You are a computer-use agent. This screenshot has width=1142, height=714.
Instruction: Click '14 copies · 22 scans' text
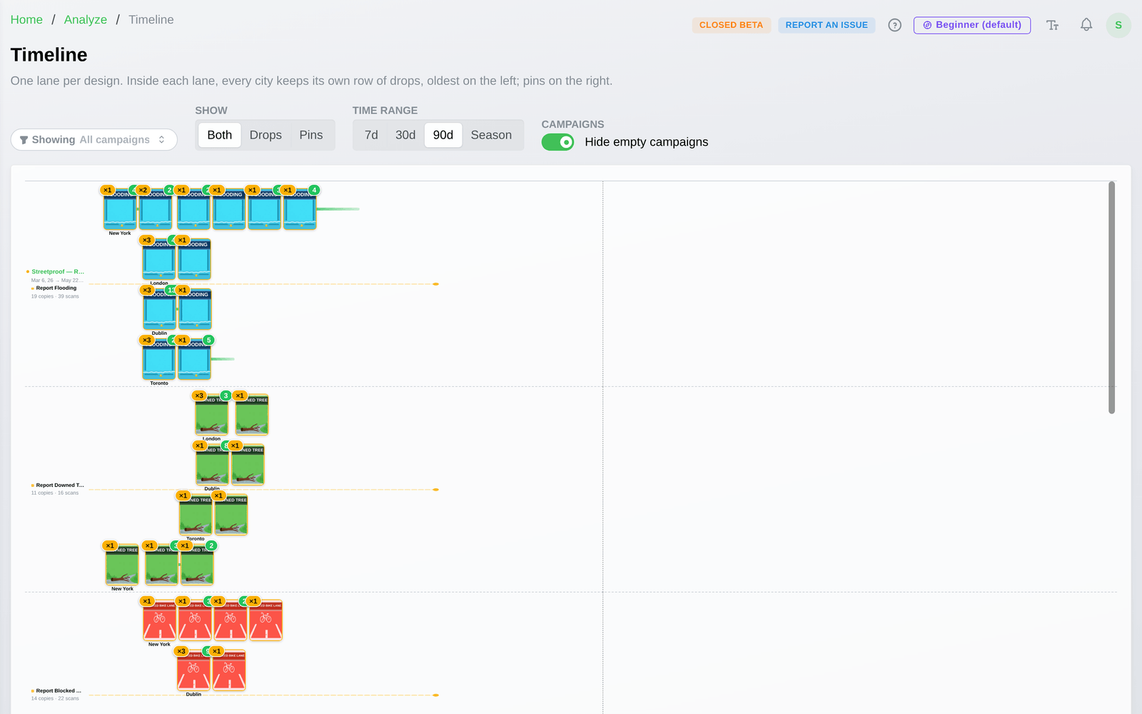(55, 698)
